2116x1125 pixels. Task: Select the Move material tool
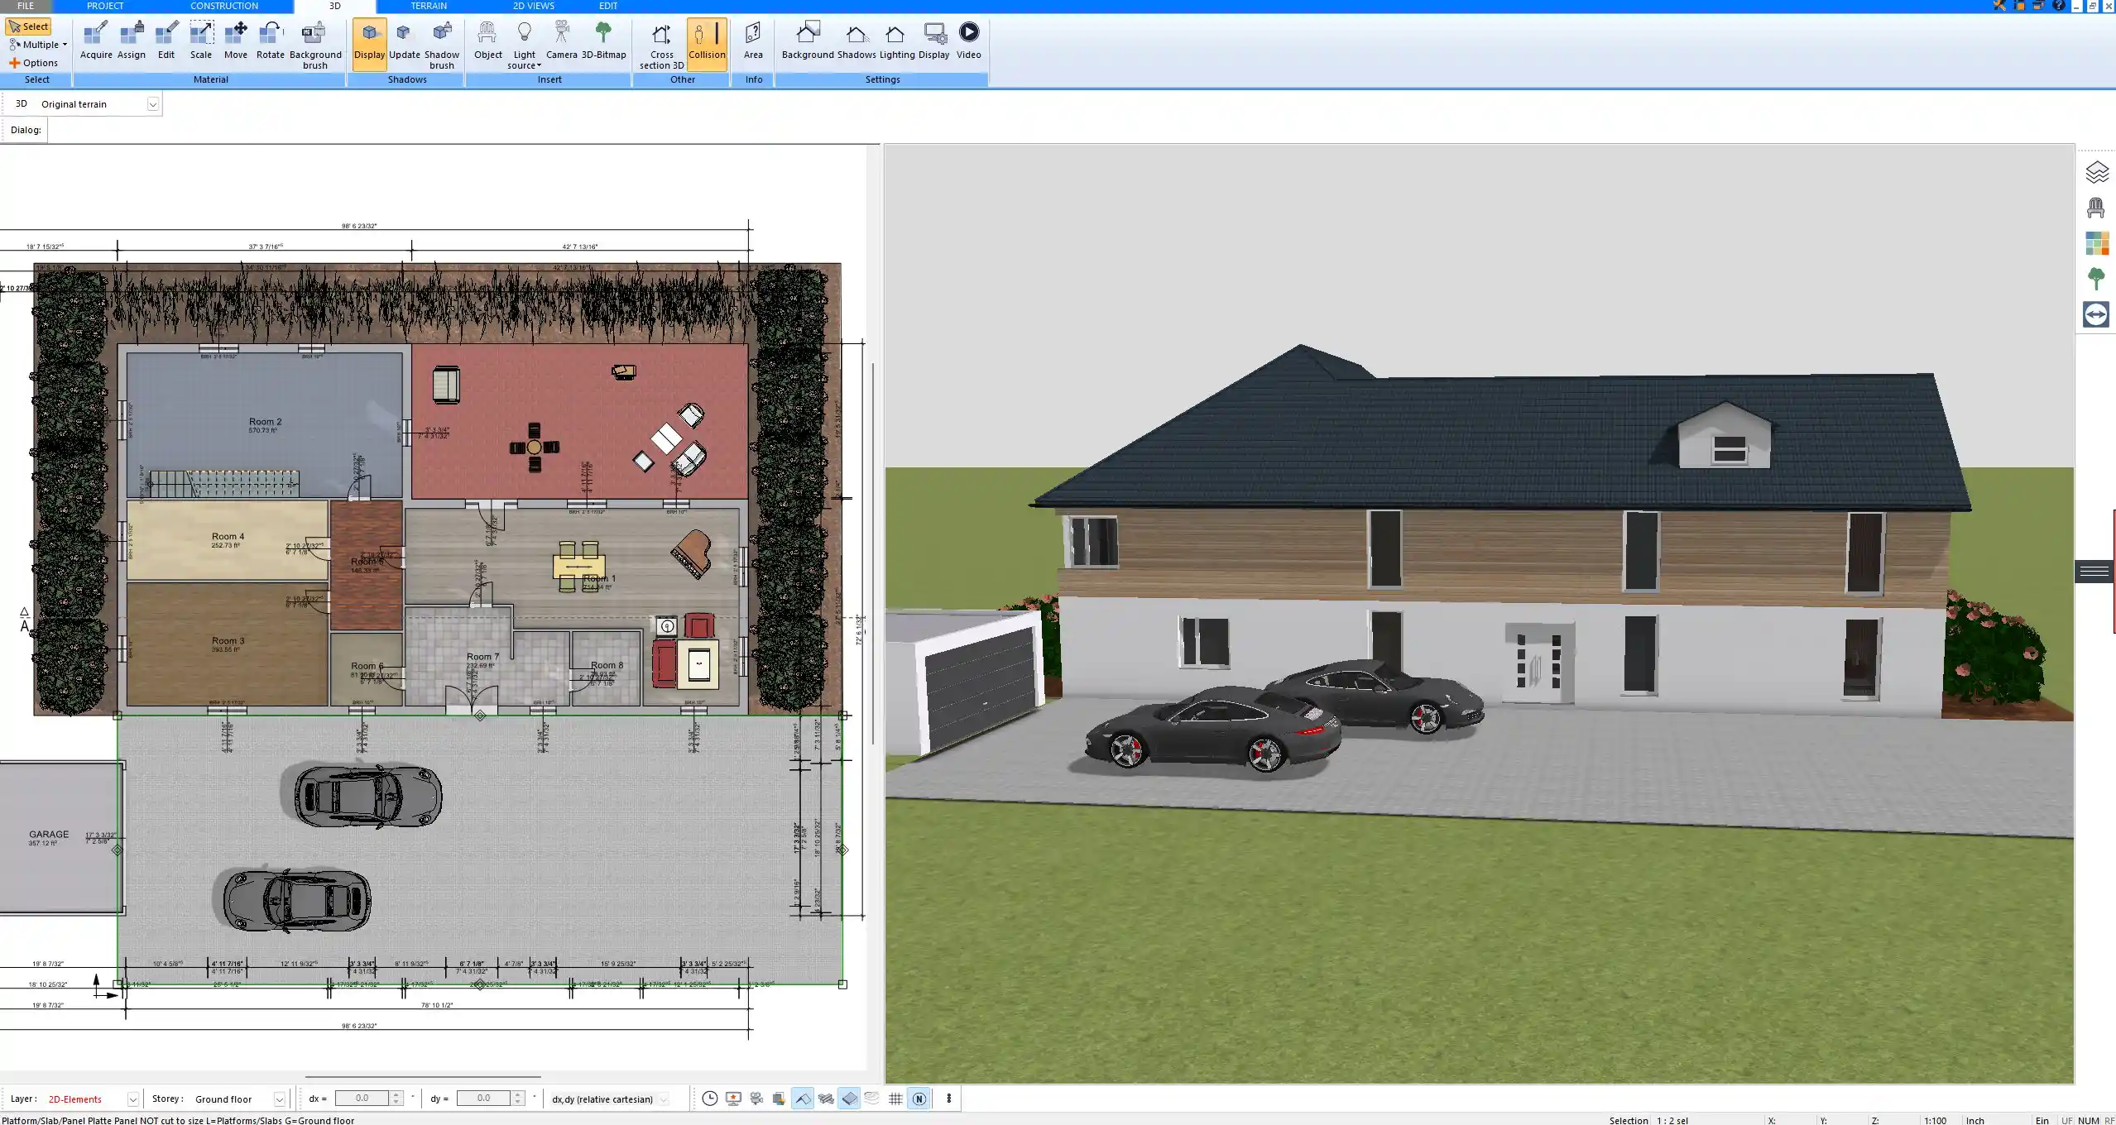click(x=236, y=41)
